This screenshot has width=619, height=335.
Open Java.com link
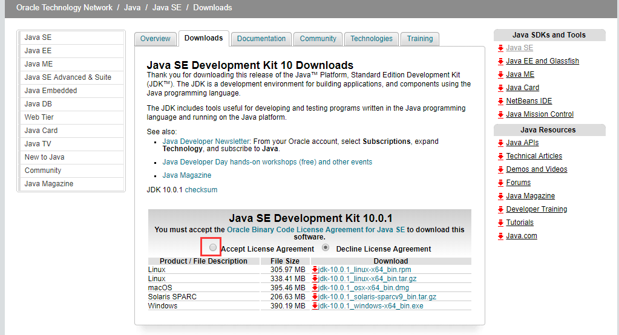pyautogui.click(x=522, y=236)
